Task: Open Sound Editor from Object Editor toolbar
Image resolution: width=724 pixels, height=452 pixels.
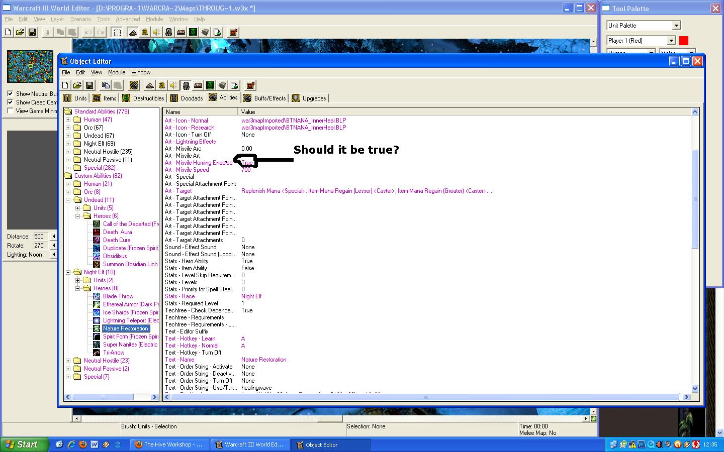Action: (173, 85)
